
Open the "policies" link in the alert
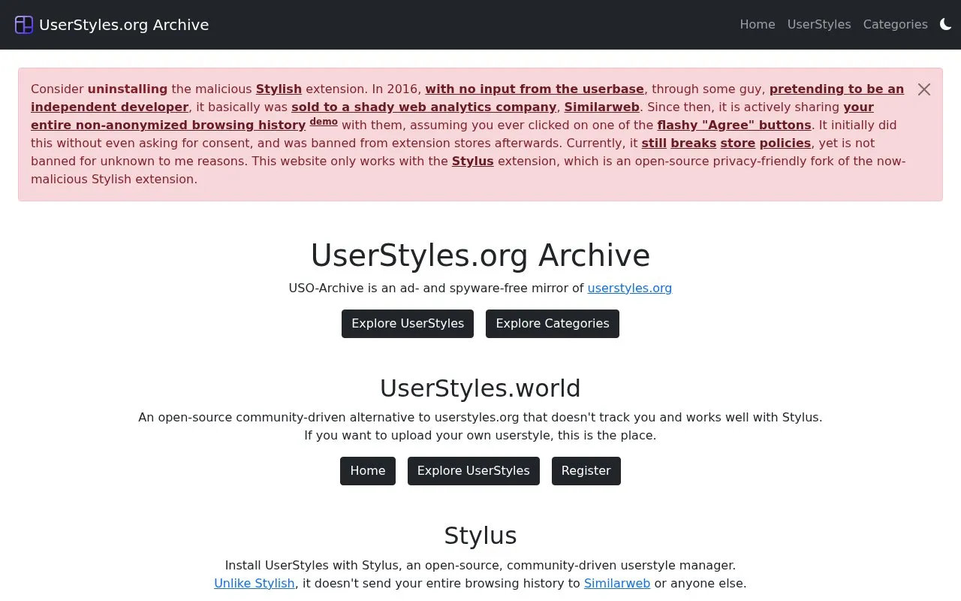(785, 143)
